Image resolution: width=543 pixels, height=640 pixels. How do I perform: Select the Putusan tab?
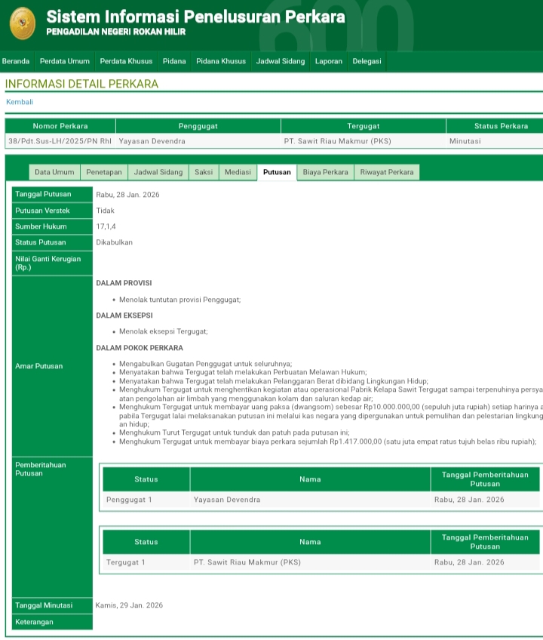click(x=277, y=172)
